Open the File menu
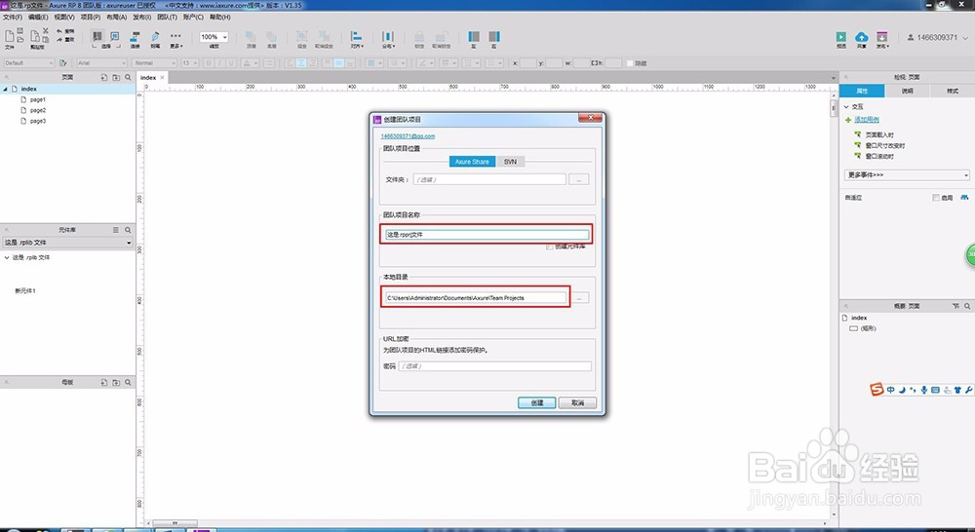The image size is (975, 532). [13, 17]
